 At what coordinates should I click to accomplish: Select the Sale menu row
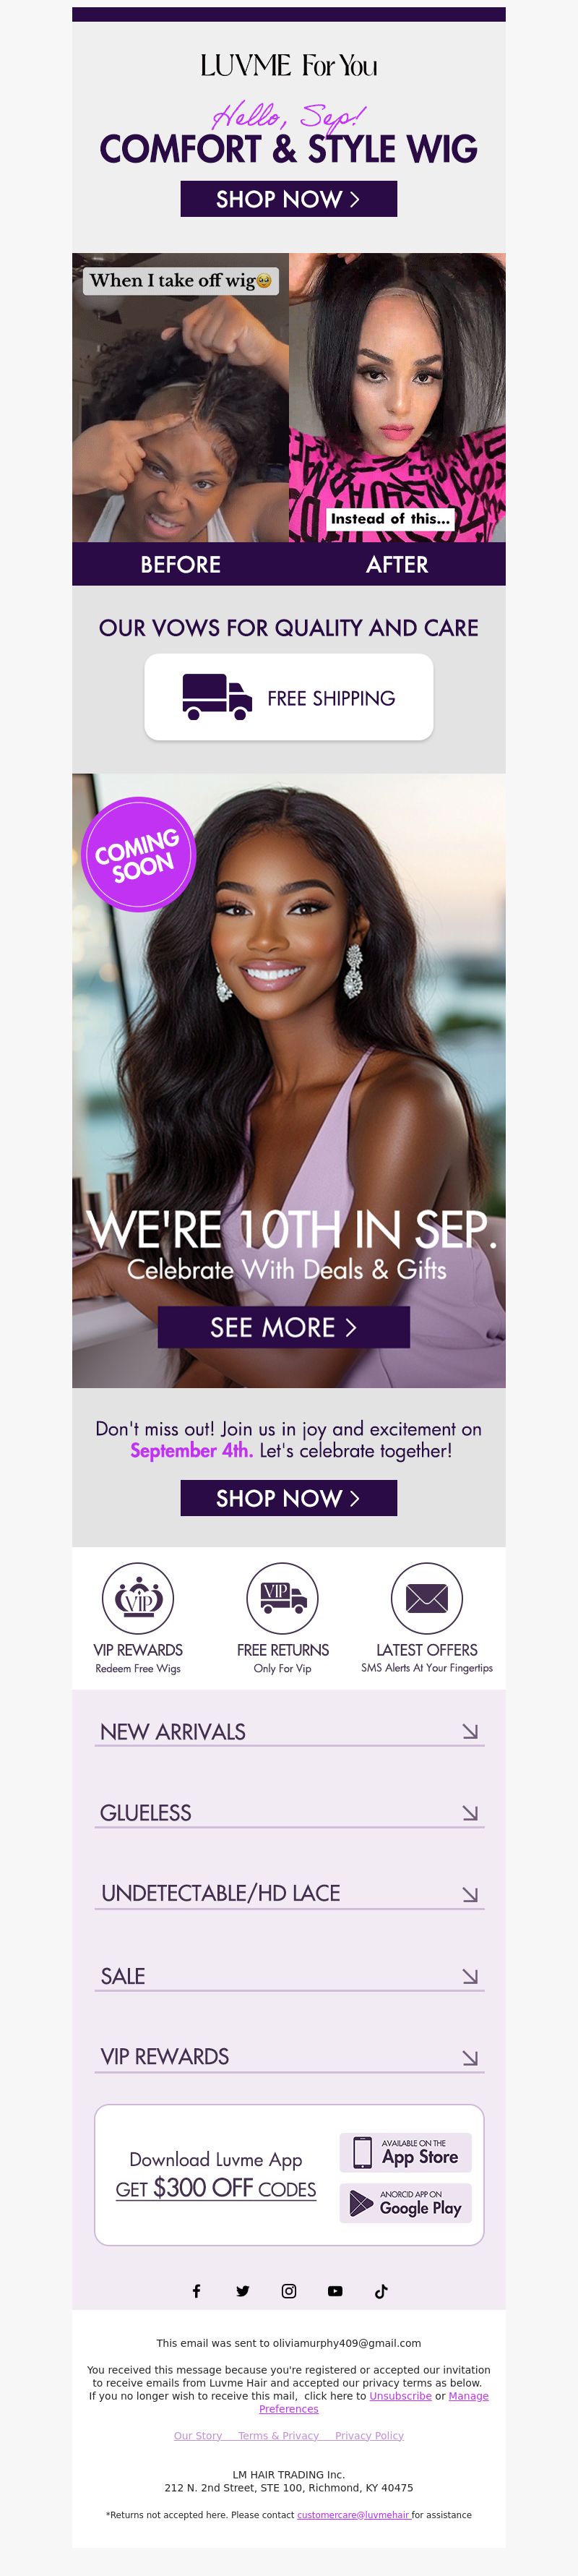pos(290,1976)
